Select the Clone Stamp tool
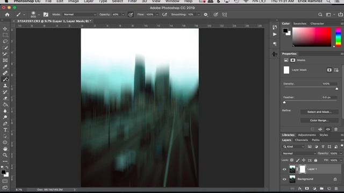This screenshot has height=193, width=344. coord(5,86)
